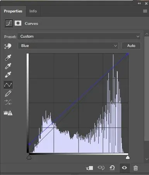Click the scrollbar down arrow
The height and width of the screenshot is (175, 149).
coord(147,159)
